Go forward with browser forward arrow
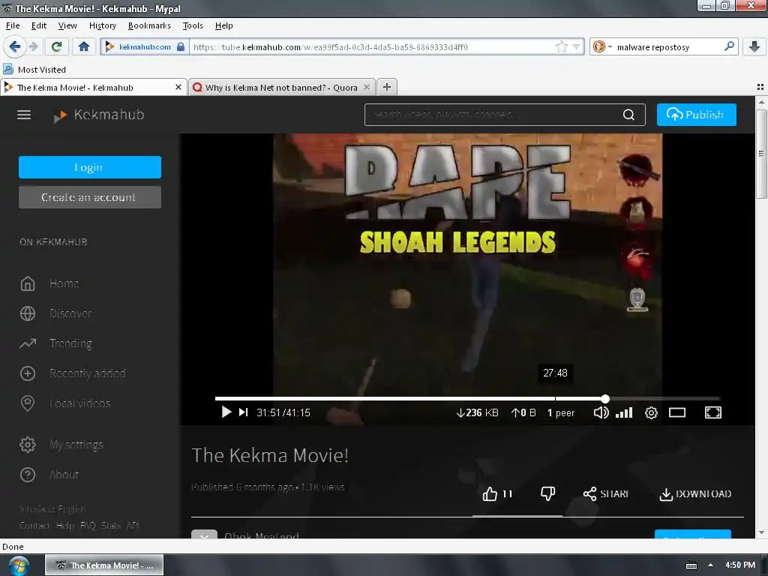Screen dimensions: 768x576 tap(33, 46)
